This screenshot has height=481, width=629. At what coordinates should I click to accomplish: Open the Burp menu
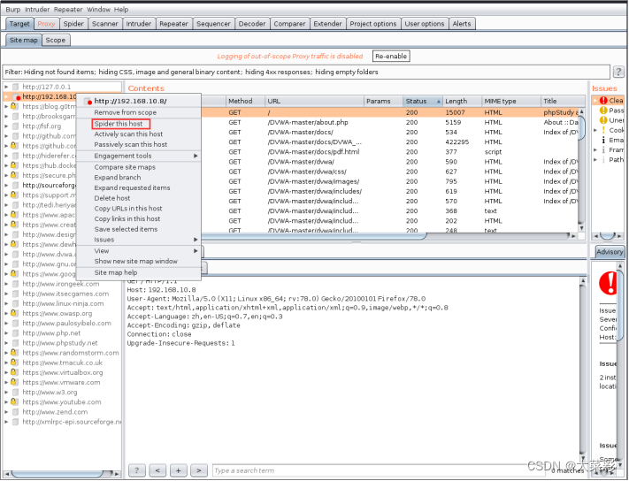[x=13, y=9]
